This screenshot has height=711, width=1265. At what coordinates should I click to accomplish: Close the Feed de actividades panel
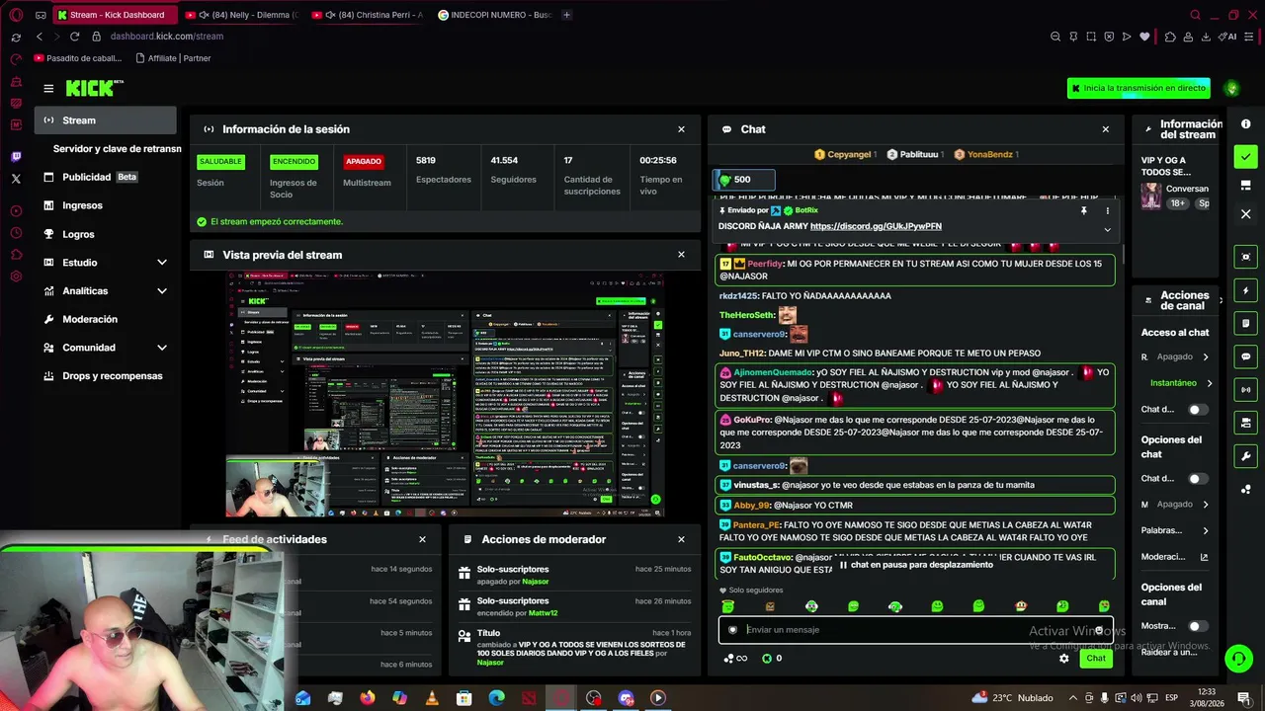click(x=422, y=539)
